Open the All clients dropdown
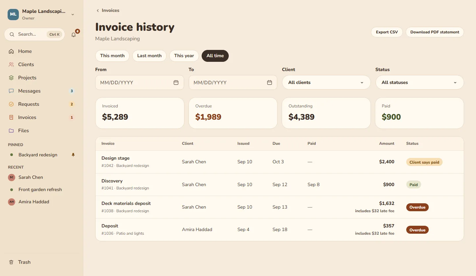476x276 pixels. (326, 82)
